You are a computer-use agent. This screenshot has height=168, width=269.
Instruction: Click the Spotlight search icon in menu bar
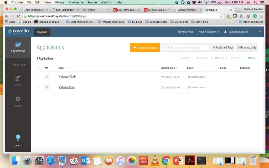click(255, 2)
